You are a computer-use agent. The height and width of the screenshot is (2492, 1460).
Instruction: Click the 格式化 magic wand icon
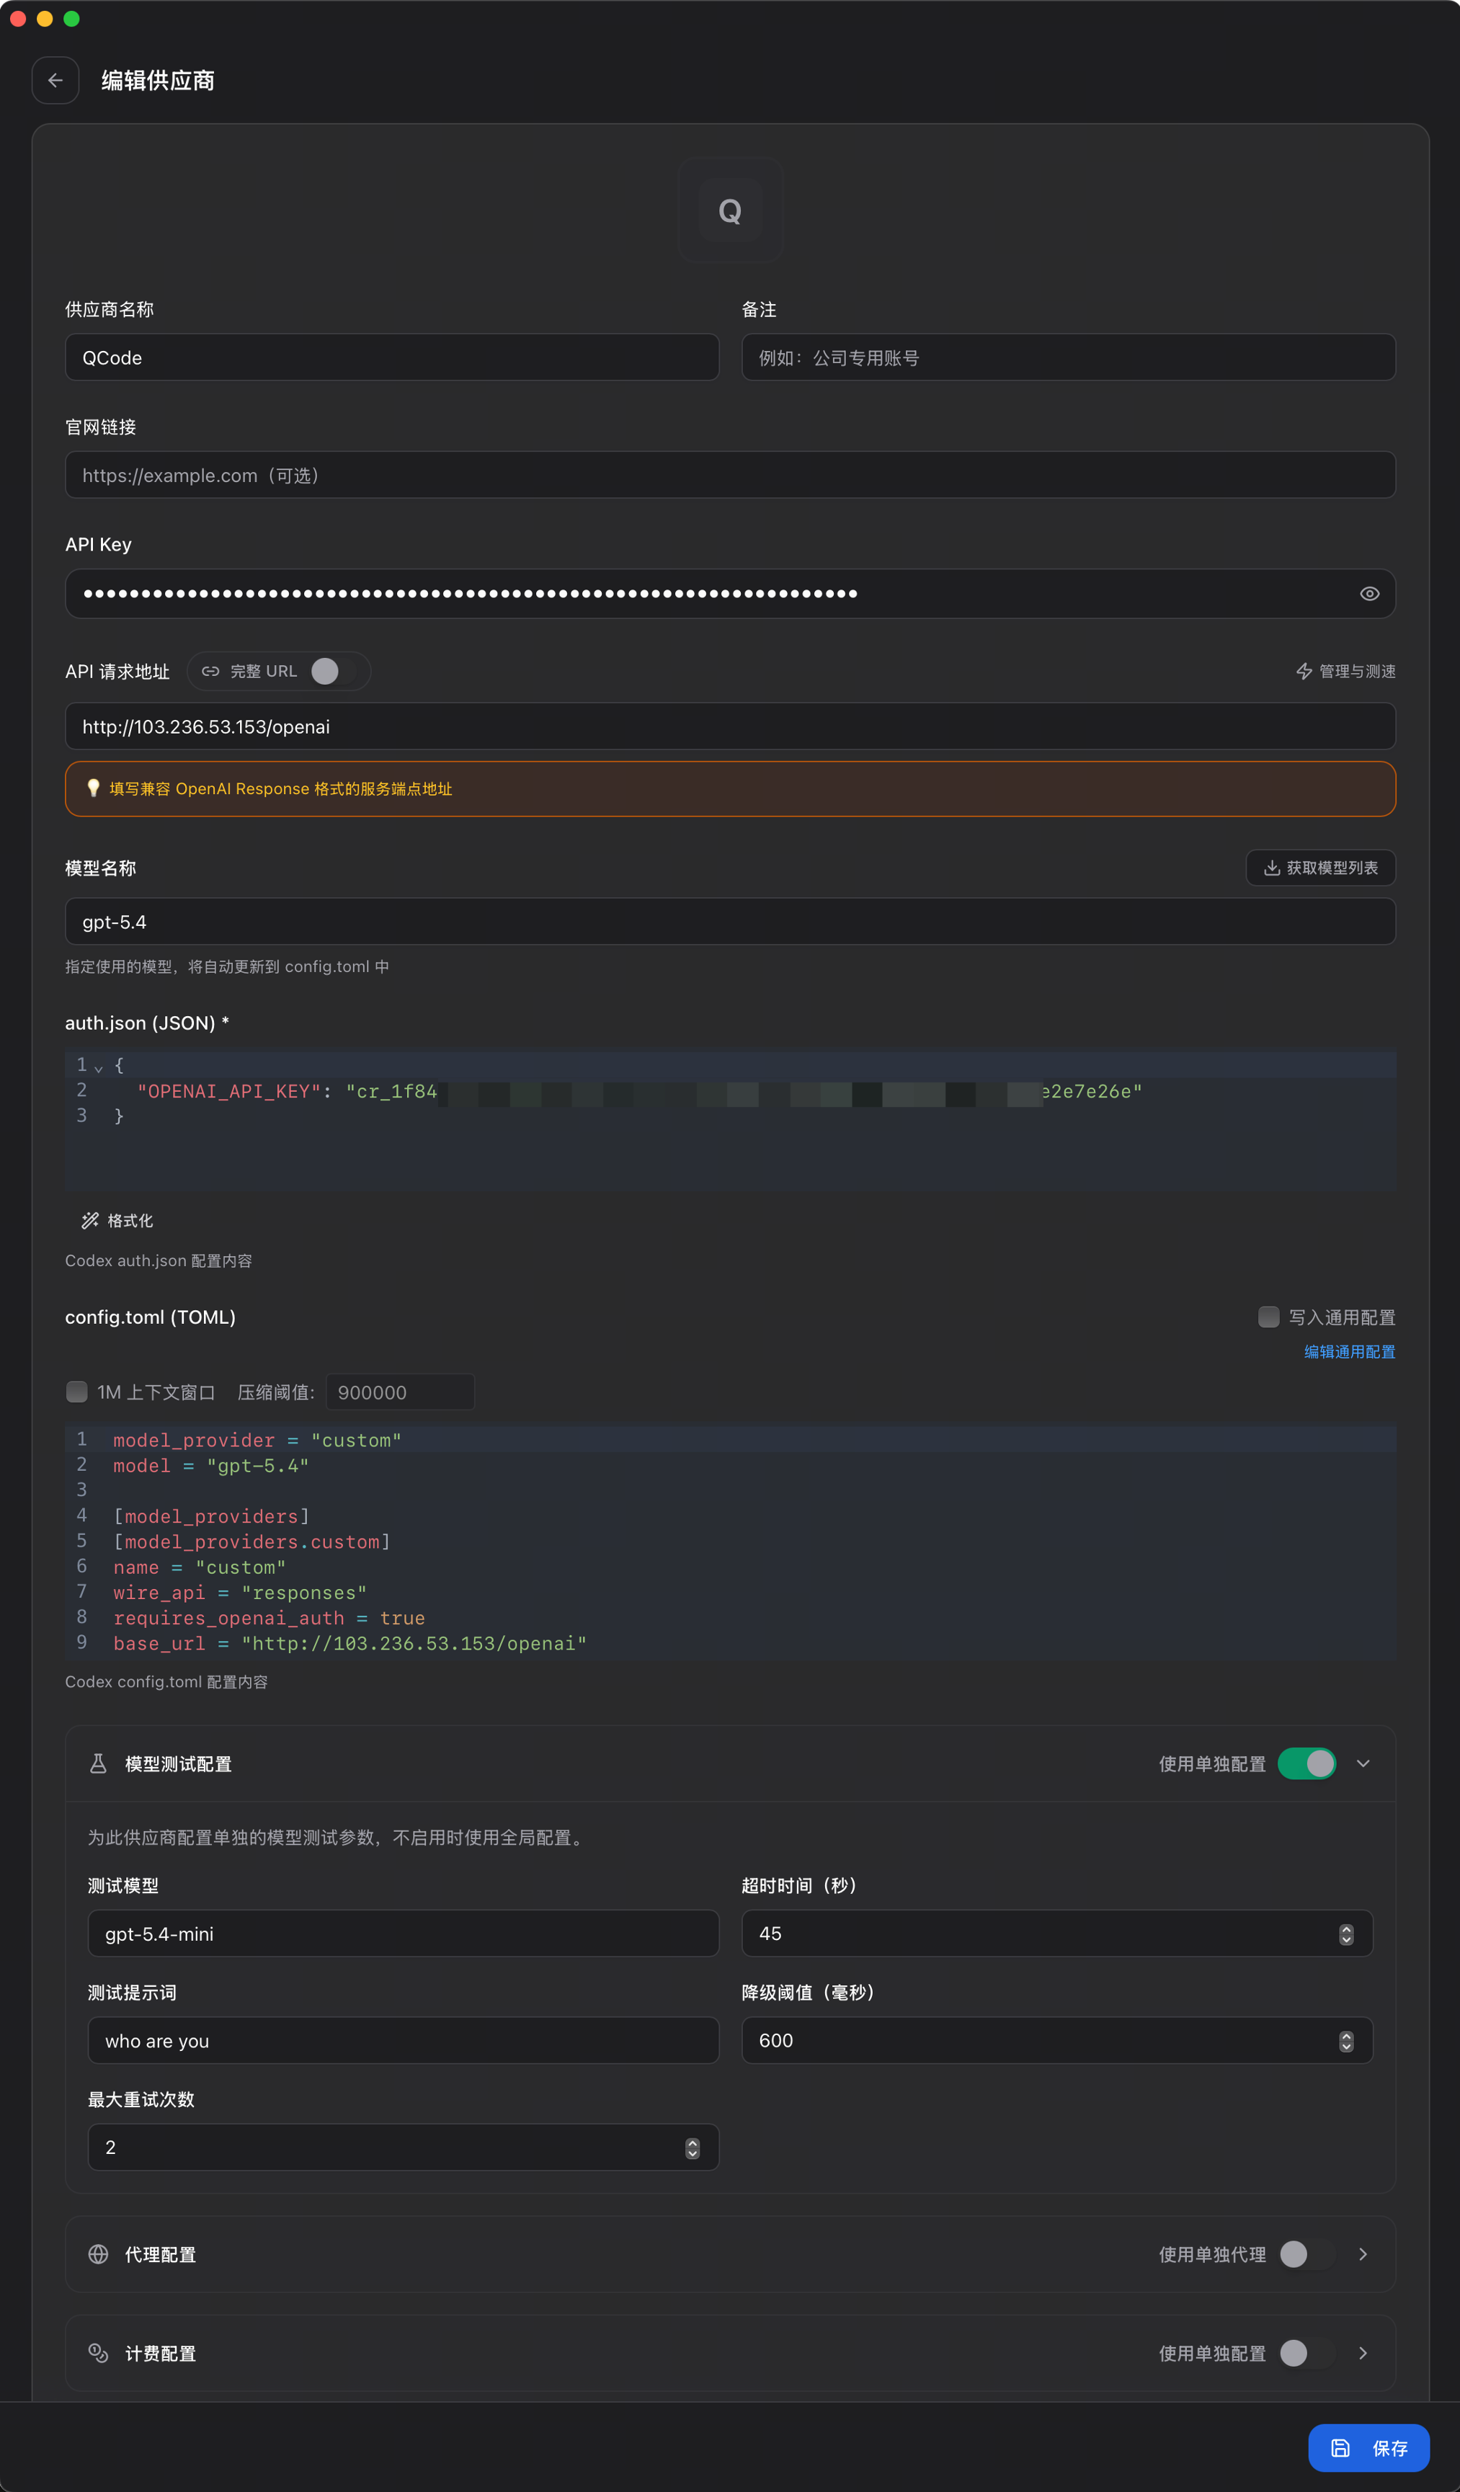coord(90,1220)
